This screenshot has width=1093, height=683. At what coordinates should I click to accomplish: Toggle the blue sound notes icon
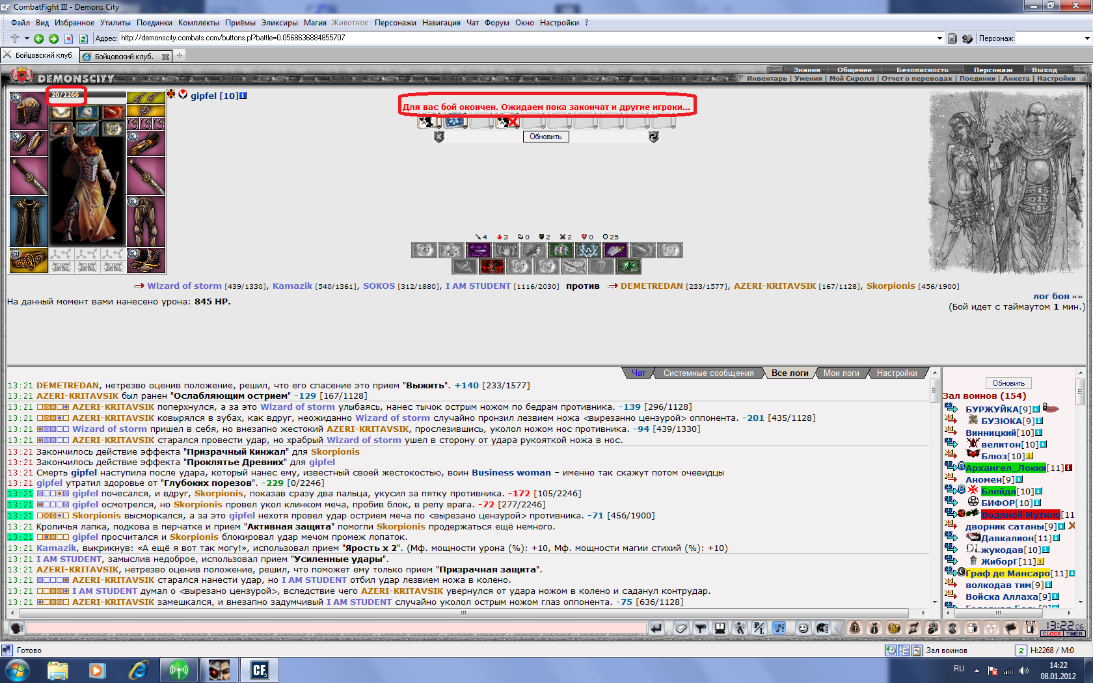[x=779, y=628]
